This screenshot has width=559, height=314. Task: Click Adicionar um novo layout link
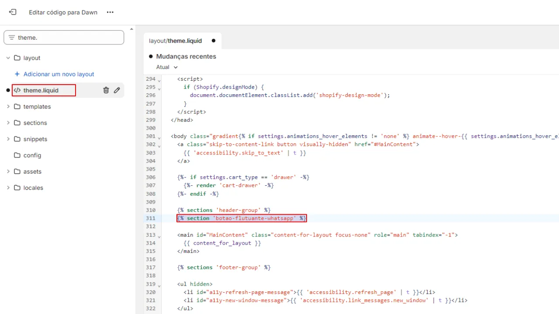(59, 74)
